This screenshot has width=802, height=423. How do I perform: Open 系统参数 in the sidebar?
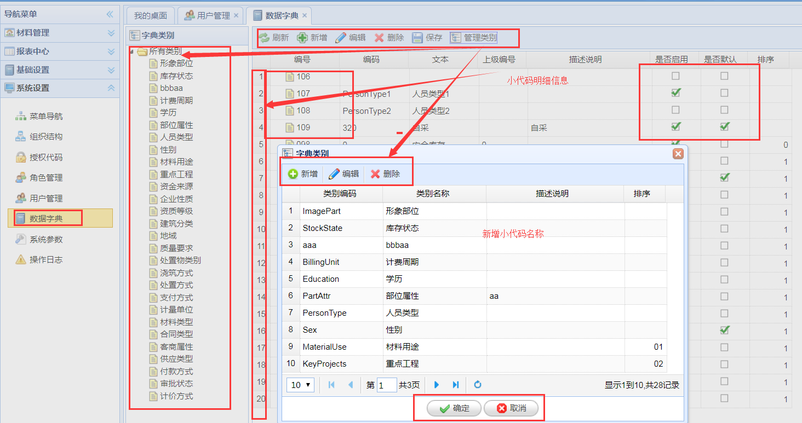pyautogui.click(x=39, y=240)
